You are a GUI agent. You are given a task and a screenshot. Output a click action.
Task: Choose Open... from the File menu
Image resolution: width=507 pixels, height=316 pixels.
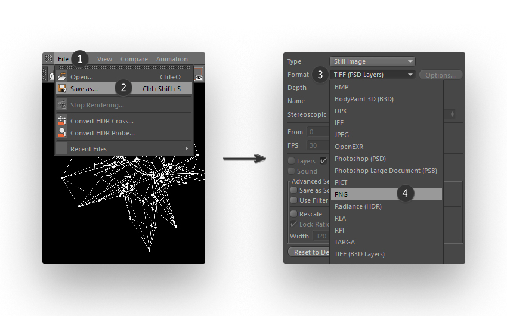(x=124, y=77)
